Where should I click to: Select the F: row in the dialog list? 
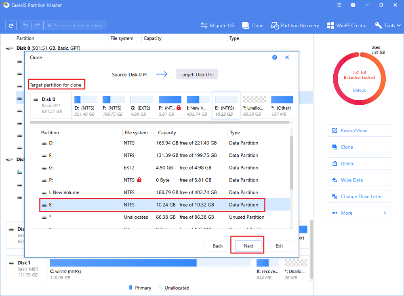[x=160, y=155]
